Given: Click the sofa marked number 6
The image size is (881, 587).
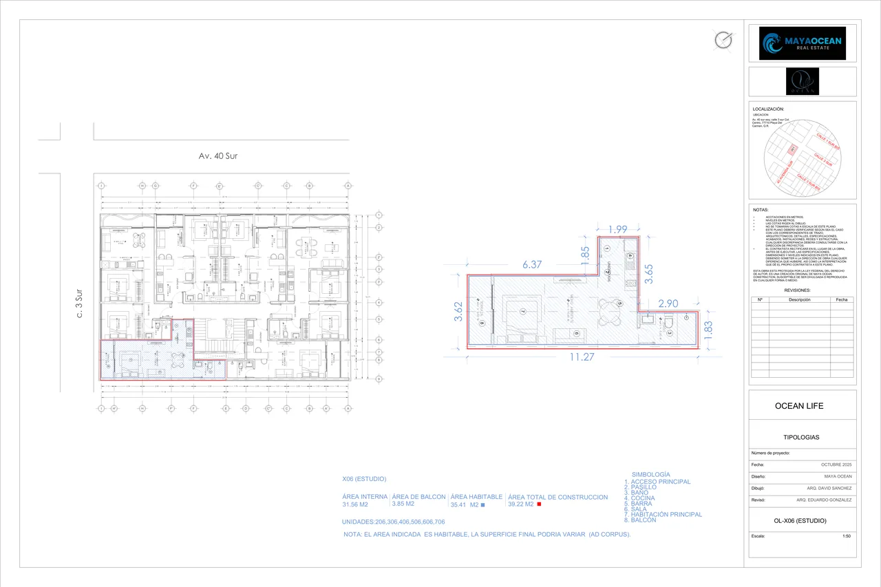Looking at the screenshot, I should [570, 336].
